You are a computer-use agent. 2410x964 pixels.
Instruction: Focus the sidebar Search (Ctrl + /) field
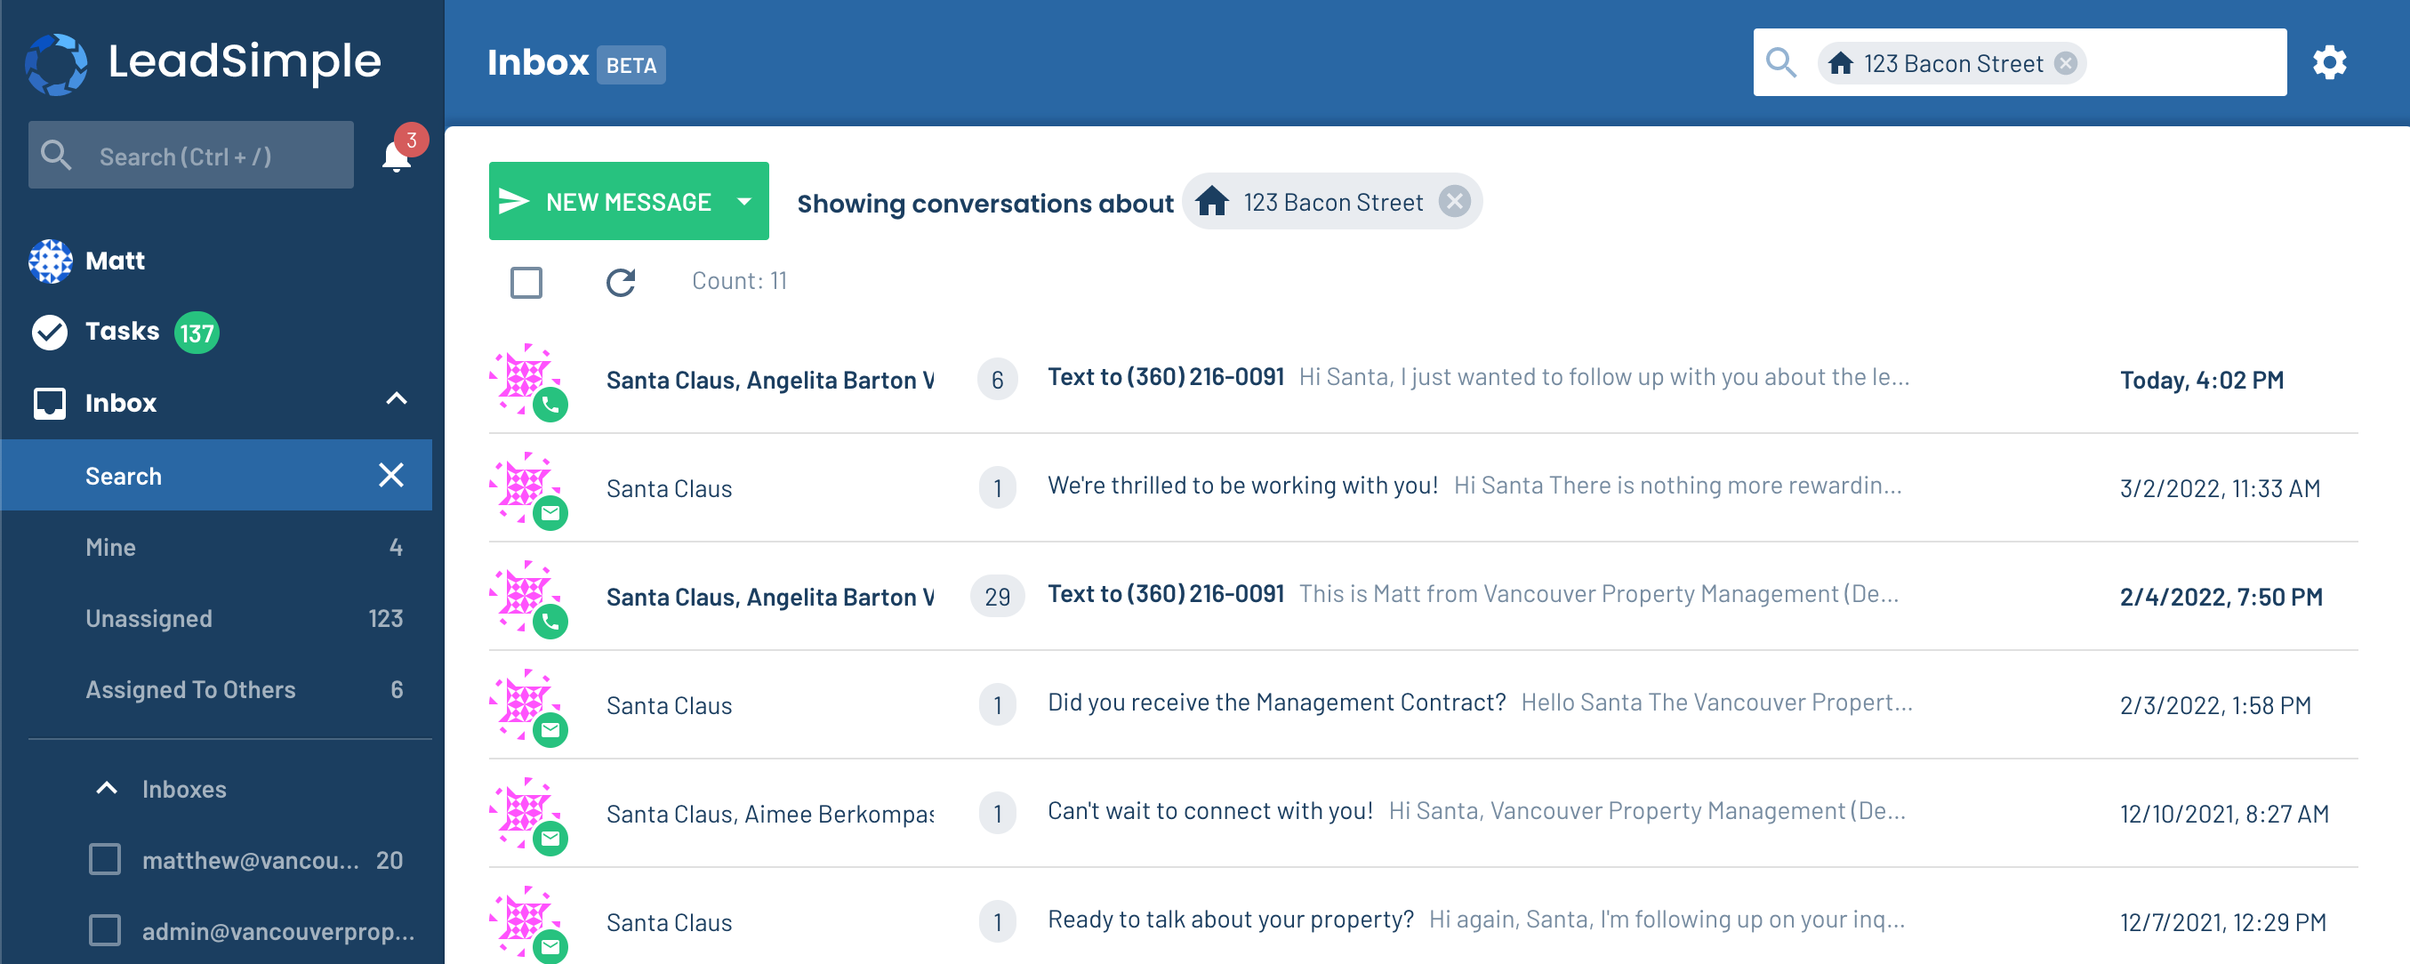[191, 156]
